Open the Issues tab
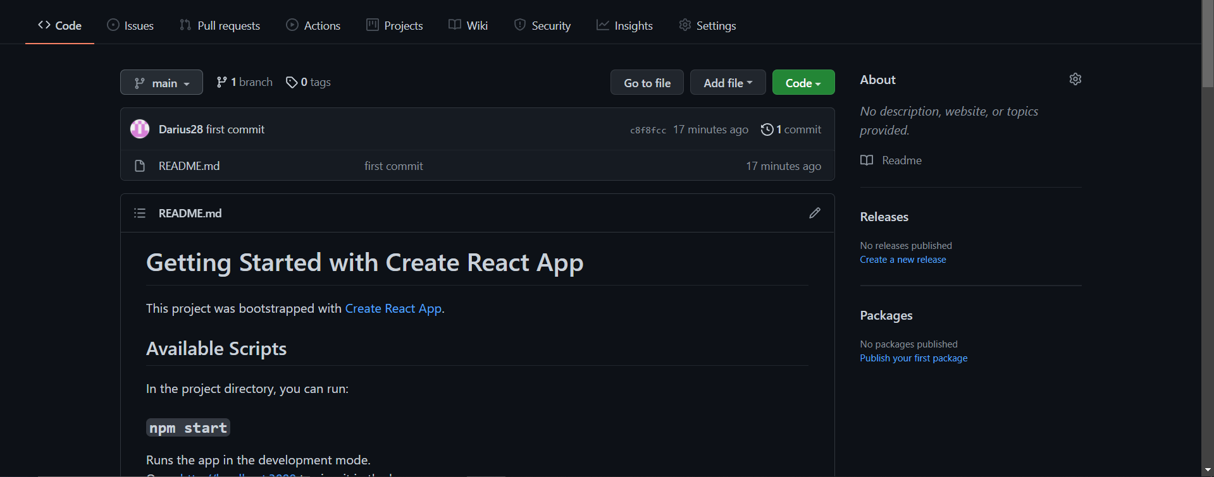This screenshot has height=477, width=1214. (130, 25)
